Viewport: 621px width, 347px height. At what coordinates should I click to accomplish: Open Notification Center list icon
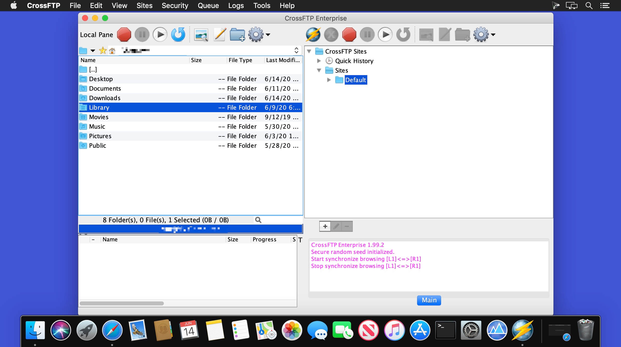pyautogui.click(x=605, y=6)
